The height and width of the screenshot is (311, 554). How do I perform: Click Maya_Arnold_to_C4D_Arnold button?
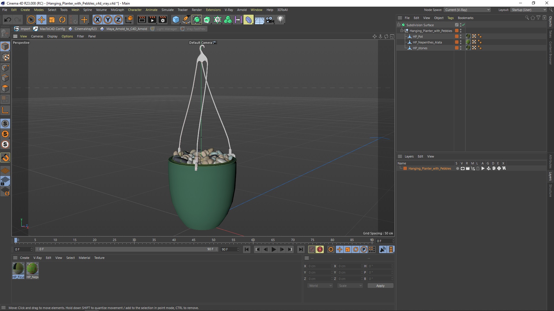[x=123, y=29]
